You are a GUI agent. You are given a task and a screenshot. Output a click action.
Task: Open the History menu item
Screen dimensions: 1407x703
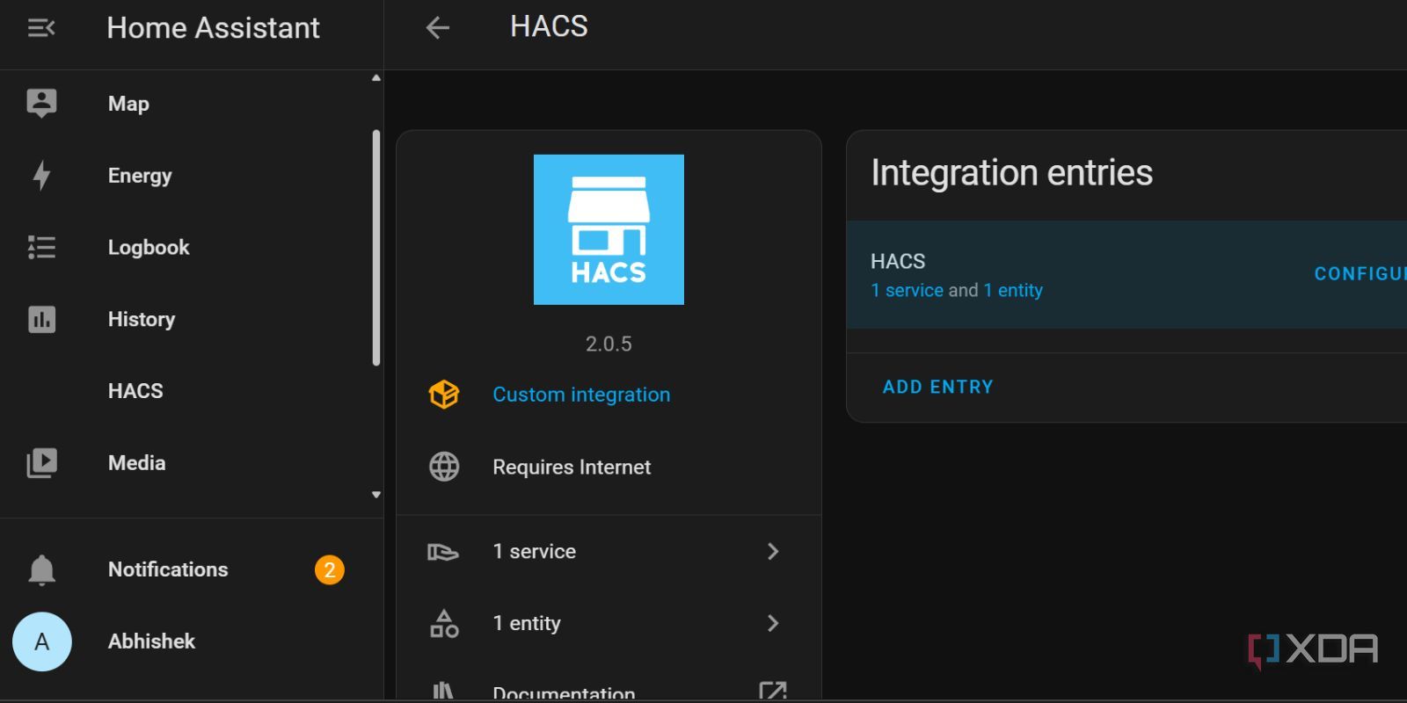pos(142,319)
